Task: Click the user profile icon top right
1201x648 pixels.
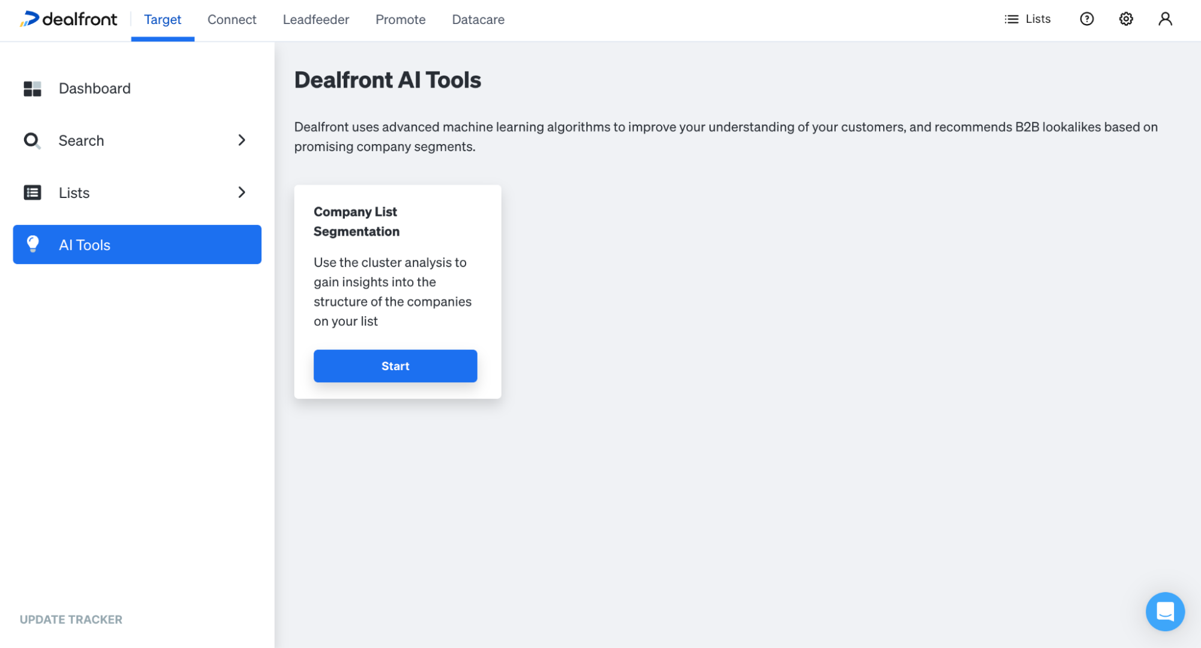Action: click(x=1165, y=19)
